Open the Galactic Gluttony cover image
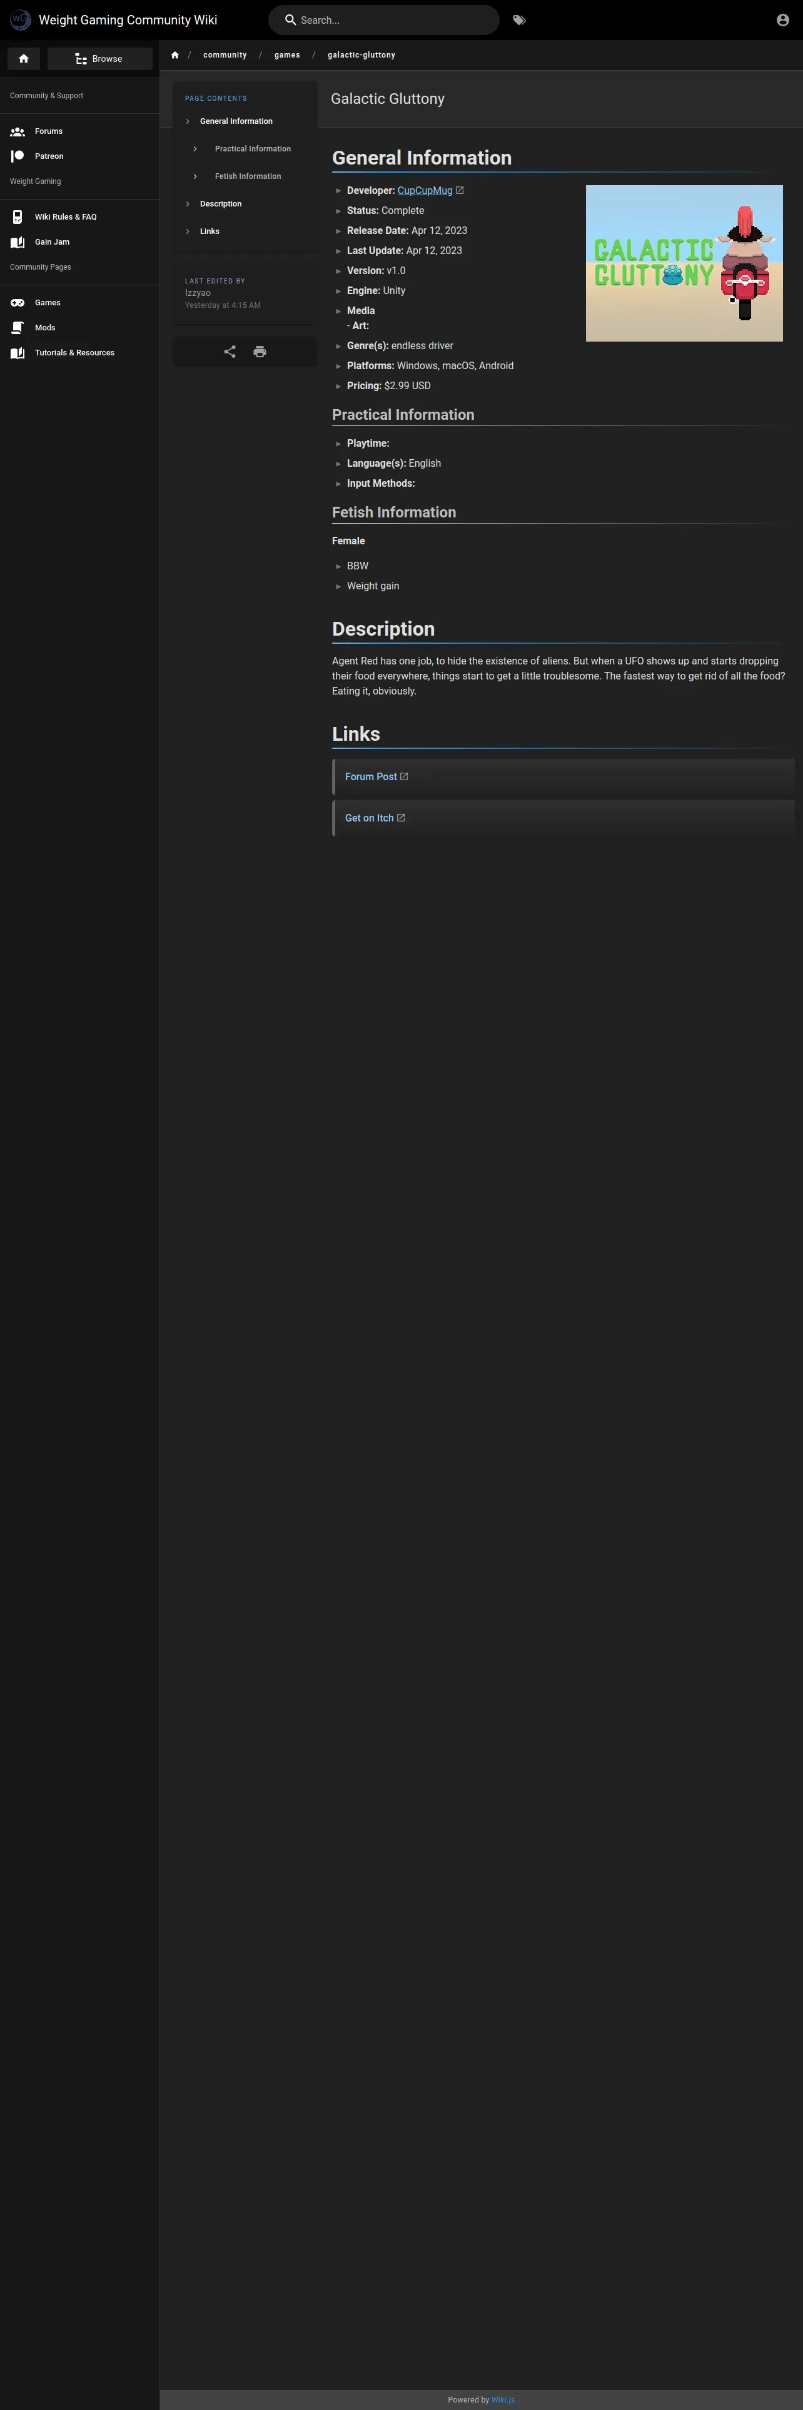This screenshot has height=2410, width=803. (x=684, y=263)
